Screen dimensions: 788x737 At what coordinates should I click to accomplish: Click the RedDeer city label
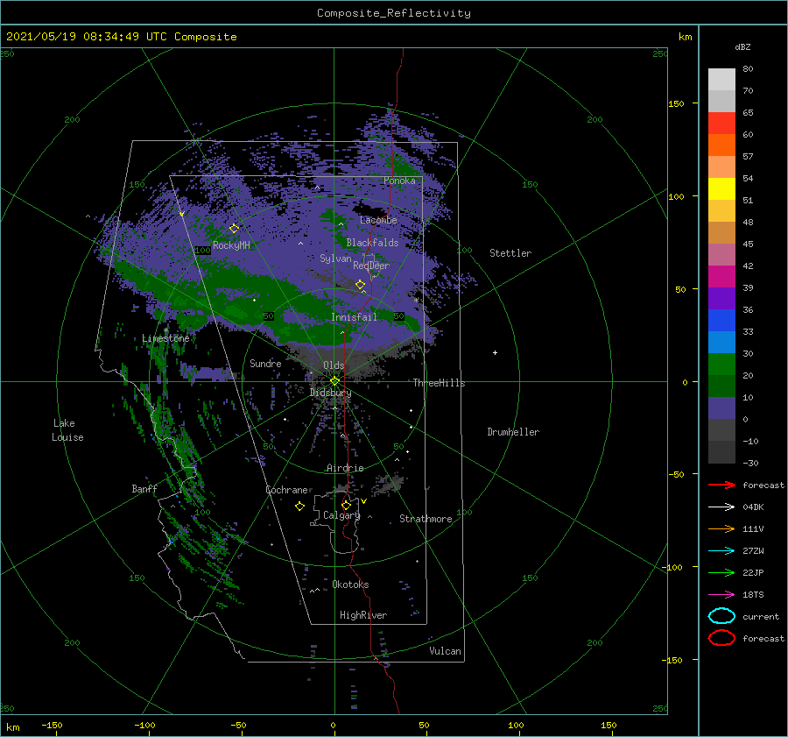tap(371, 266)
